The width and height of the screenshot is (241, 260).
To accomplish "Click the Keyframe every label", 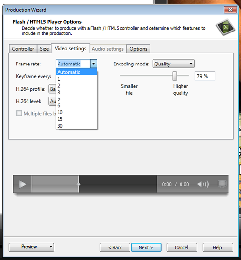I will [33, 76].
